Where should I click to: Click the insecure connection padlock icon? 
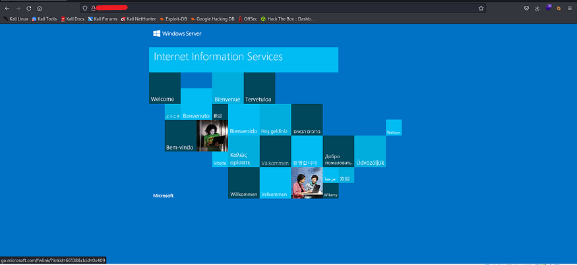coord(93,8)
